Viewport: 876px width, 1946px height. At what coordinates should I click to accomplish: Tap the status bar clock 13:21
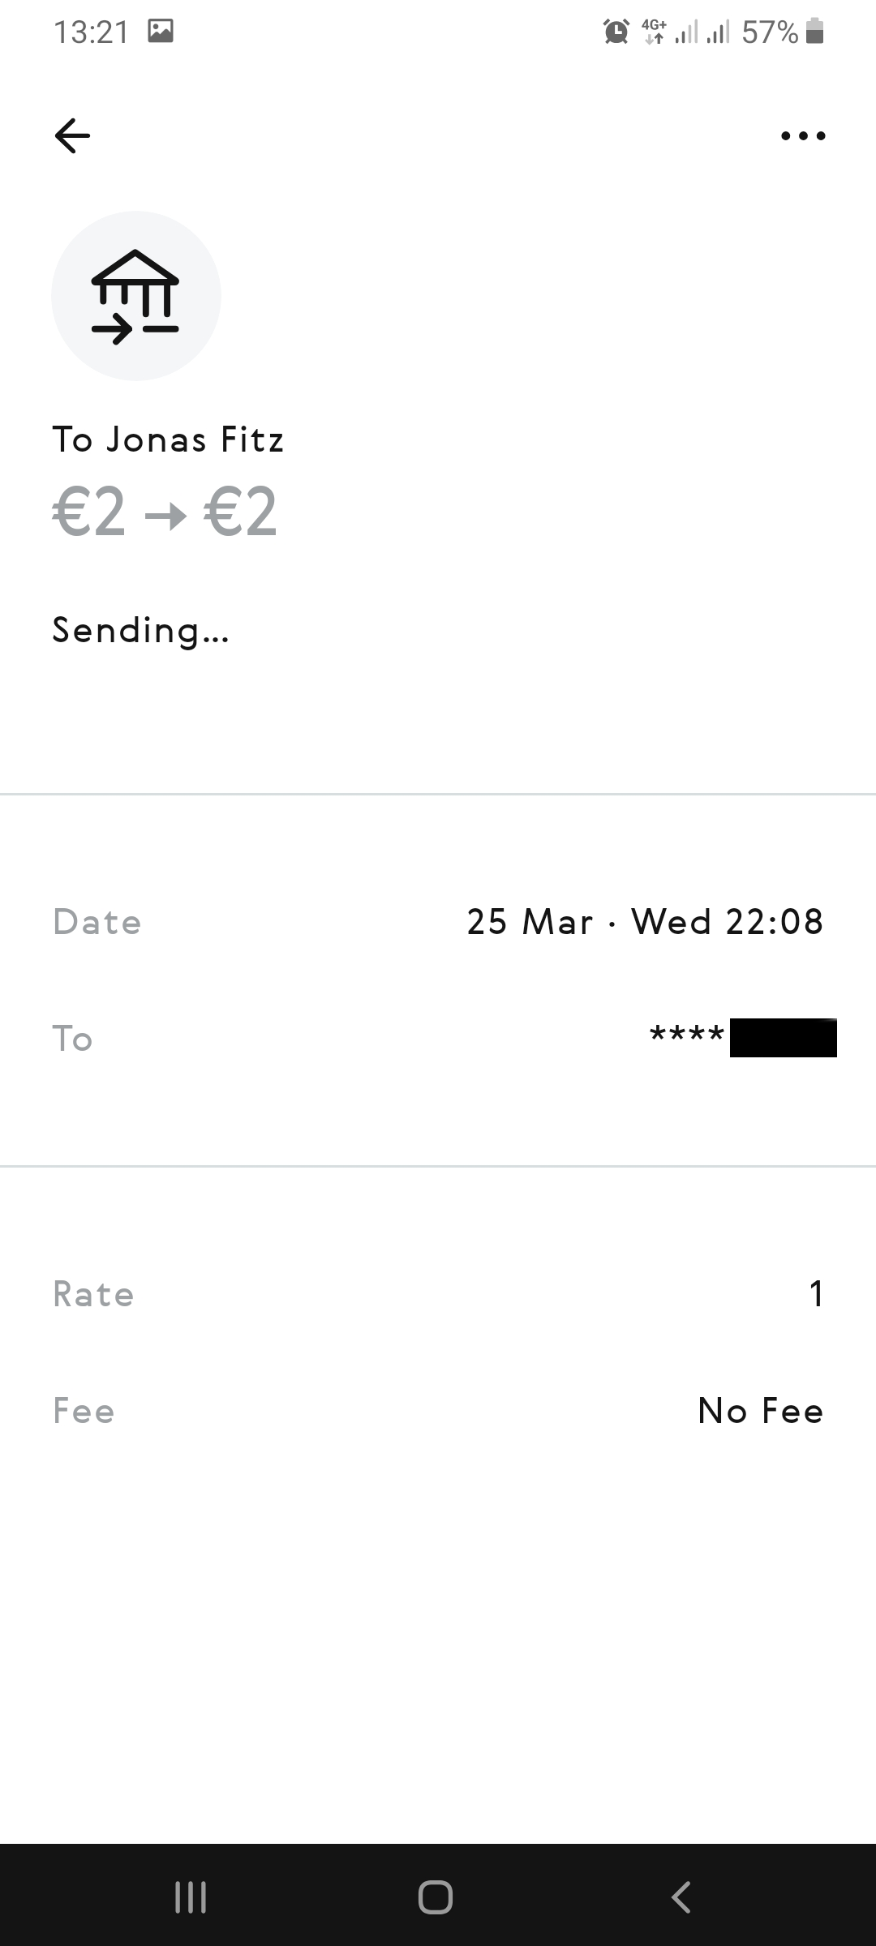pos(91,32)
